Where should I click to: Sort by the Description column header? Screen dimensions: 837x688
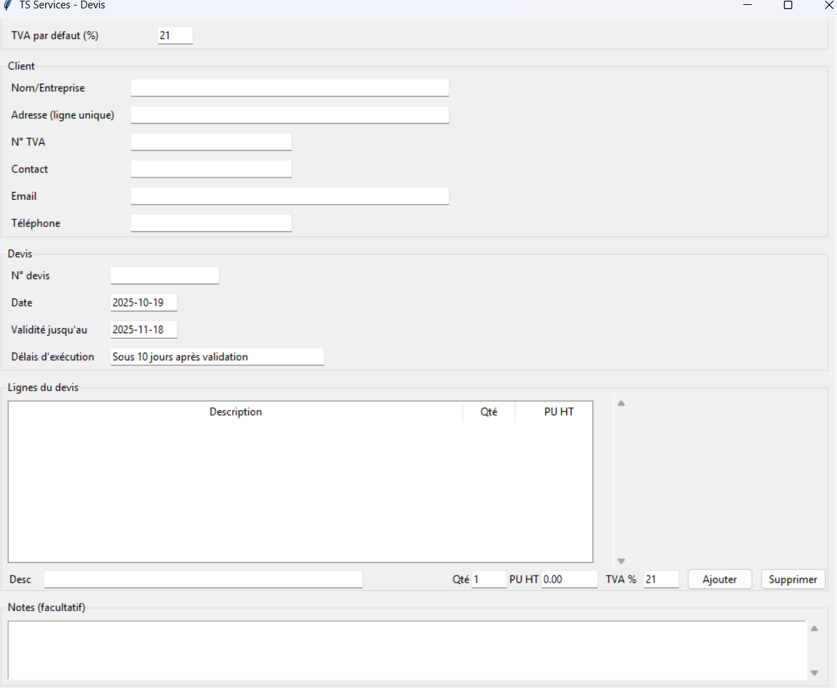[x=236, y=412]
